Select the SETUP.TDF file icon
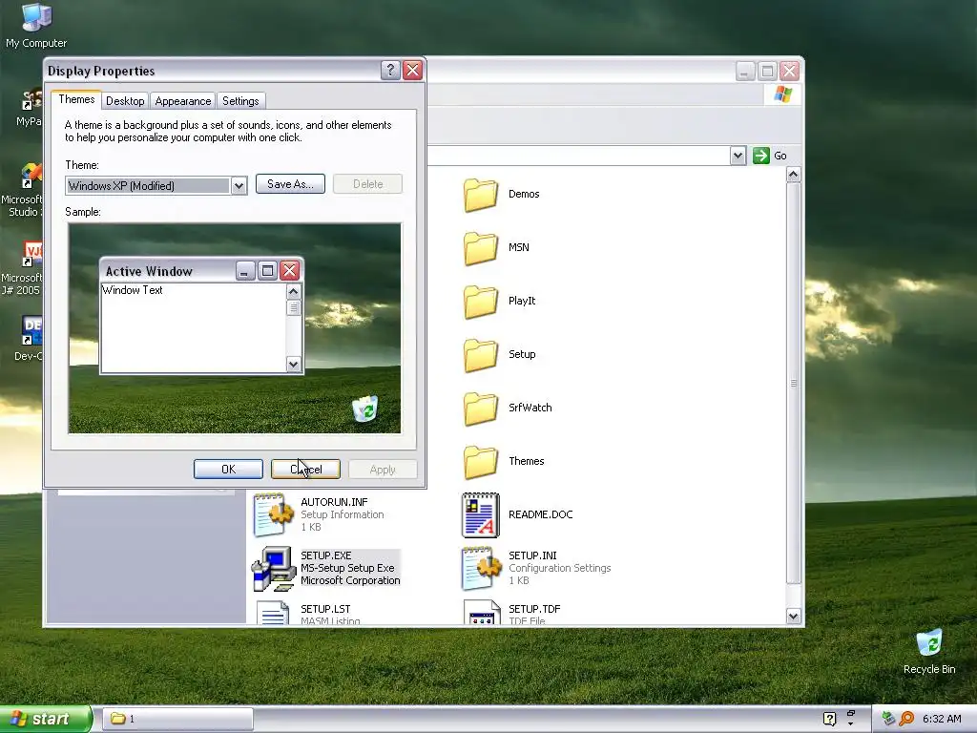 click(x=482, y=612)
